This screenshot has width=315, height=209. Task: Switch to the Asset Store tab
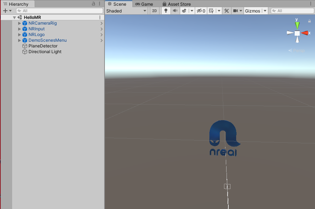pyautogui.click(x=177, y=4)
